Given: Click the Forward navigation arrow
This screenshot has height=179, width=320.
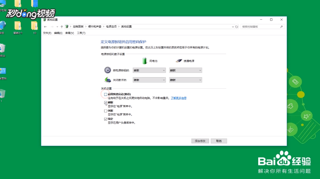Looking at the screenshot, I should [52, 27].
